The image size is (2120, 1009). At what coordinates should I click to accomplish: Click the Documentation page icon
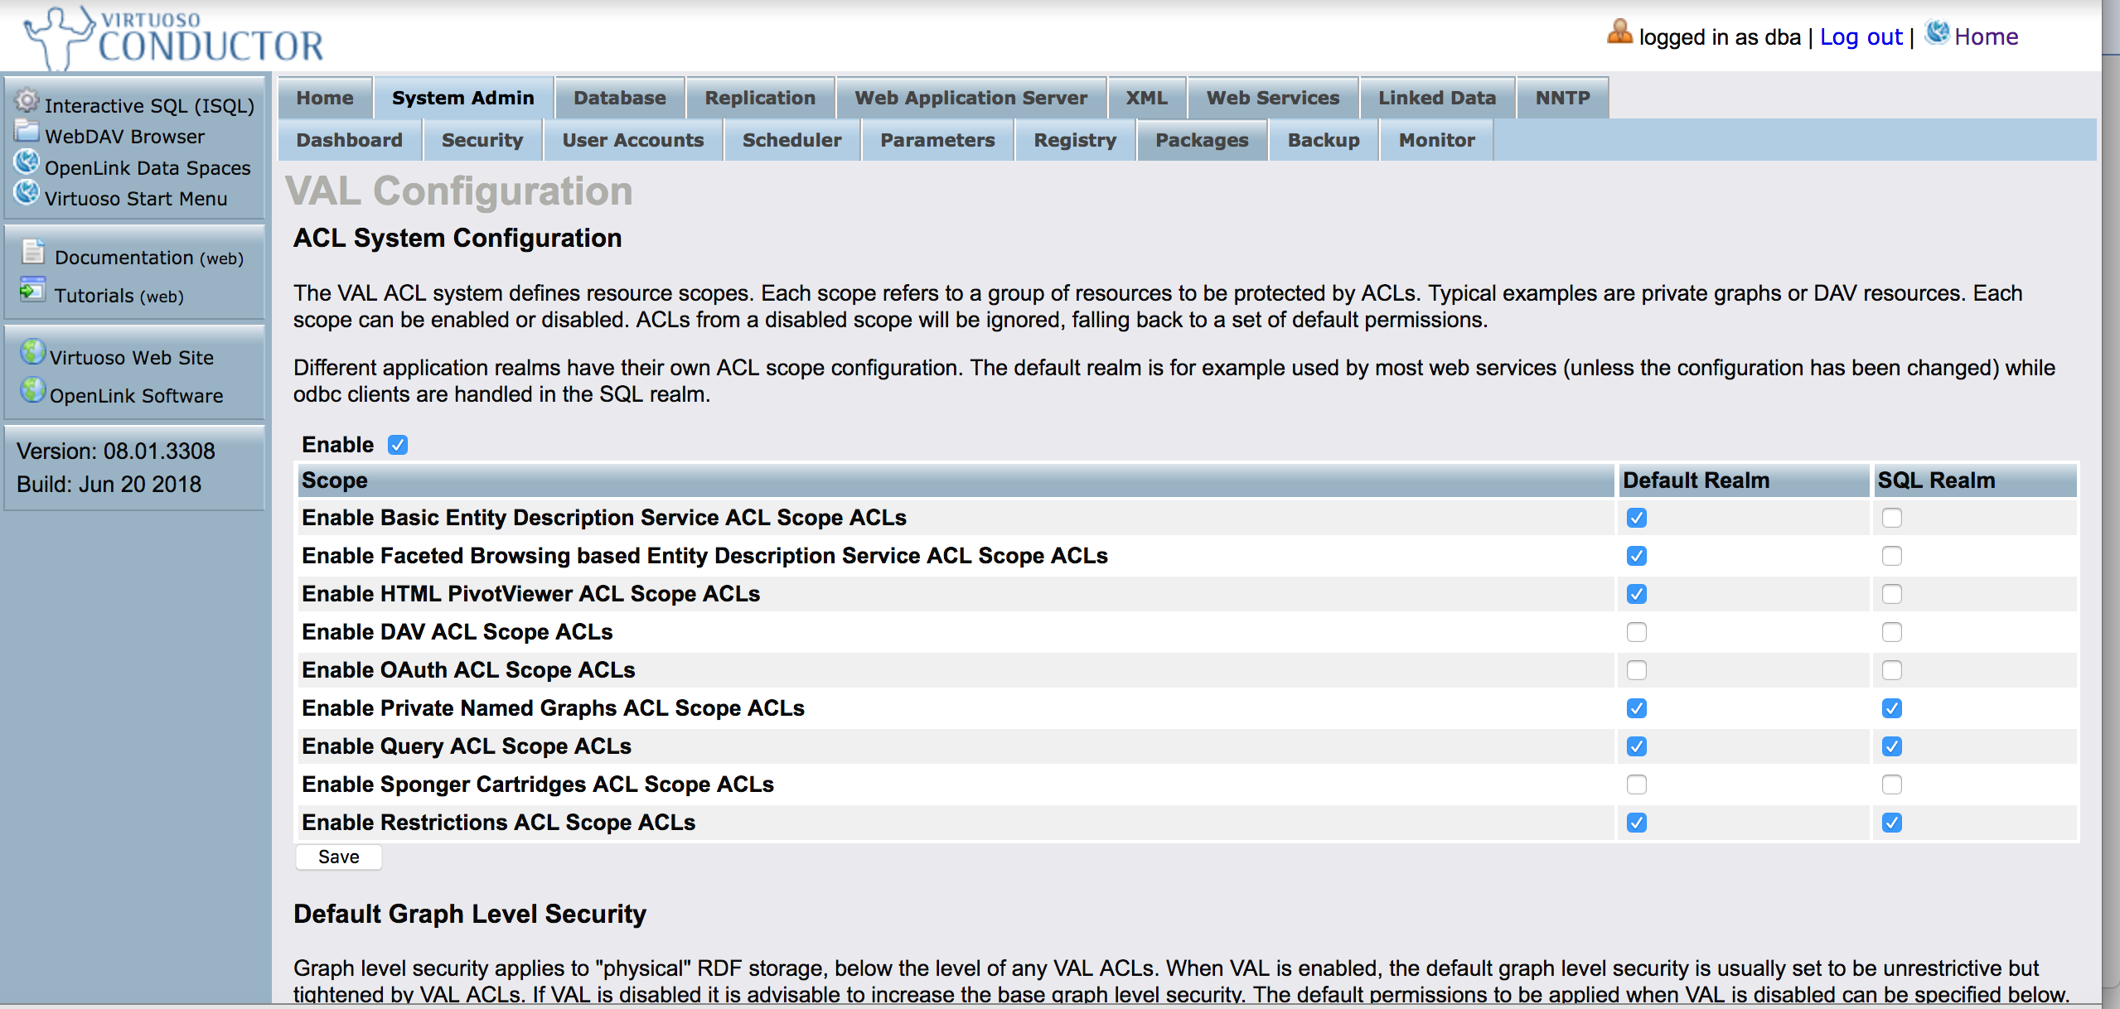pos(33,252)
